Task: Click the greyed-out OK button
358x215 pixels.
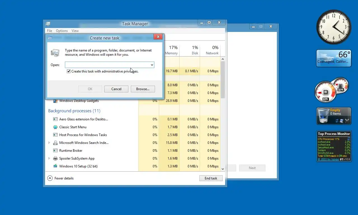Action: coord(90,89)
